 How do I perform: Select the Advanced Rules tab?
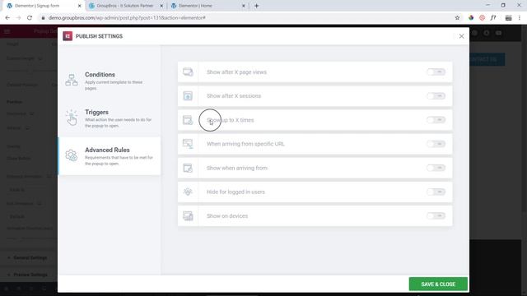pyautogui.click(x=110, y=155)
